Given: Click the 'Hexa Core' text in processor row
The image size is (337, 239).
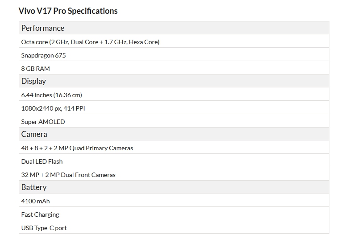Looking at the screenshot, I should 144,42.
